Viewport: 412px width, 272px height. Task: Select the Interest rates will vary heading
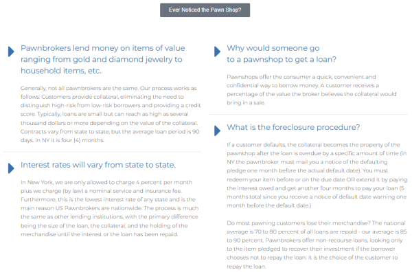tap(98, 165)
